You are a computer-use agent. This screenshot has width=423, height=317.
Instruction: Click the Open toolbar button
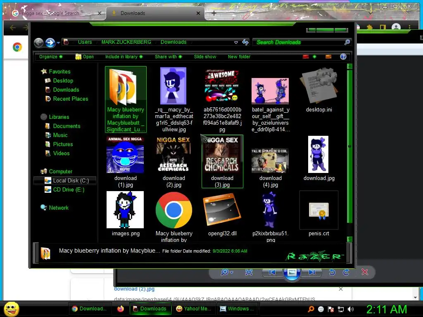(x=84, y=57)
